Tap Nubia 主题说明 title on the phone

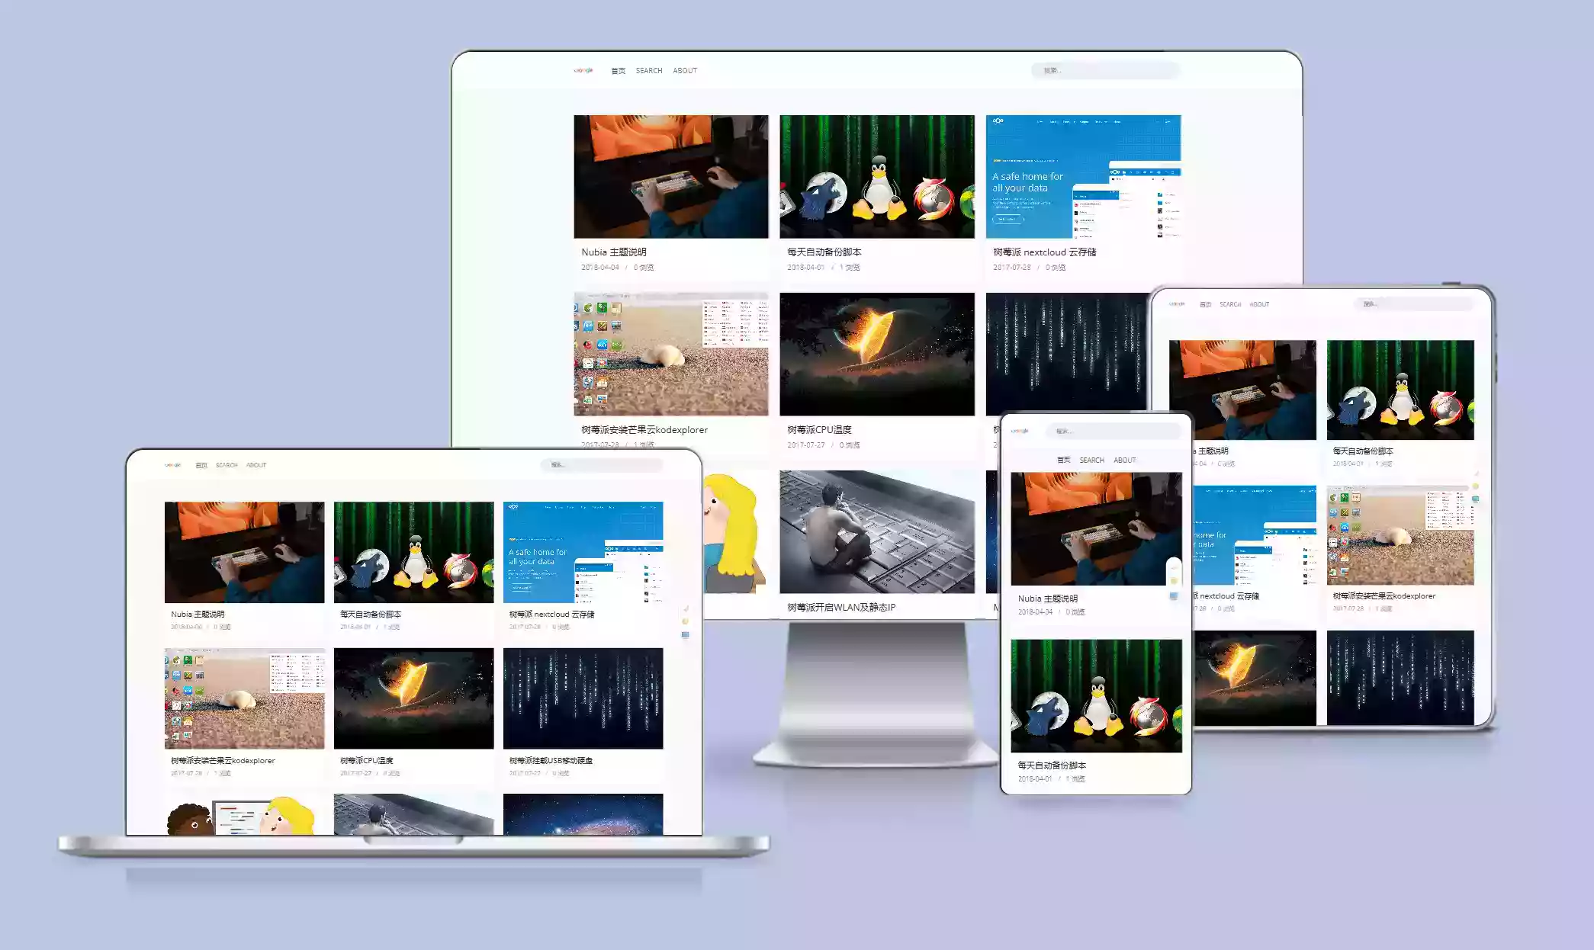(x=1048, y=599)
